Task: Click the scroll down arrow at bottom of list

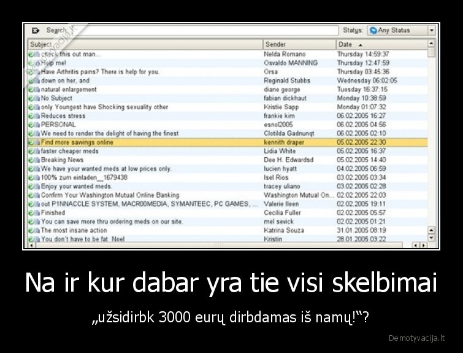Action: 431,238
